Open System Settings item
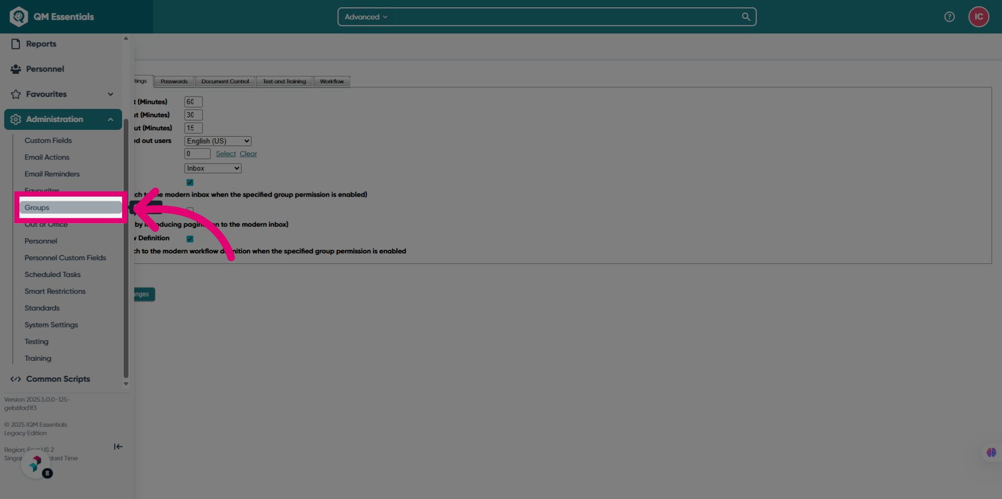 (x=51, y=325)
